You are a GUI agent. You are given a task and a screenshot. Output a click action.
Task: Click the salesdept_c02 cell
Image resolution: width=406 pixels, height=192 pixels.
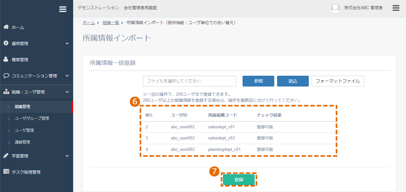coord(221,138)
